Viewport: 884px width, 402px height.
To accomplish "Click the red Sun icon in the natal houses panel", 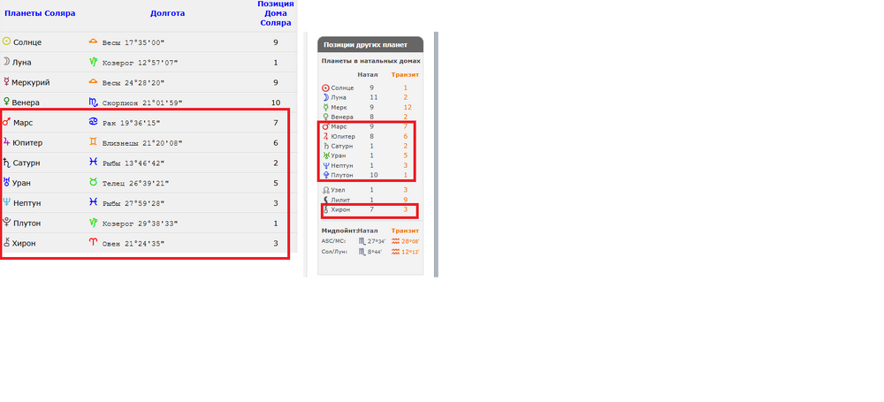I will click(325, 88).
